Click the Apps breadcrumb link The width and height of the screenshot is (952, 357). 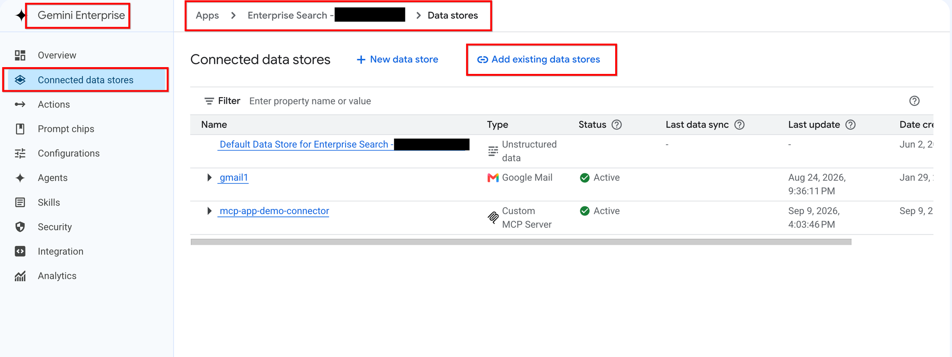pos(207,15)
